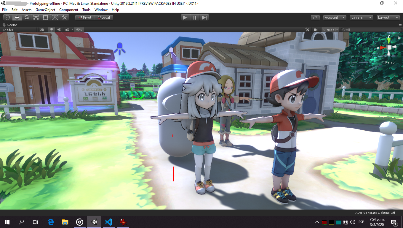Image resolution: width=403 pixels, height=228 pixels.
Task: Select the Hand tool
Action: coord(7,18)
